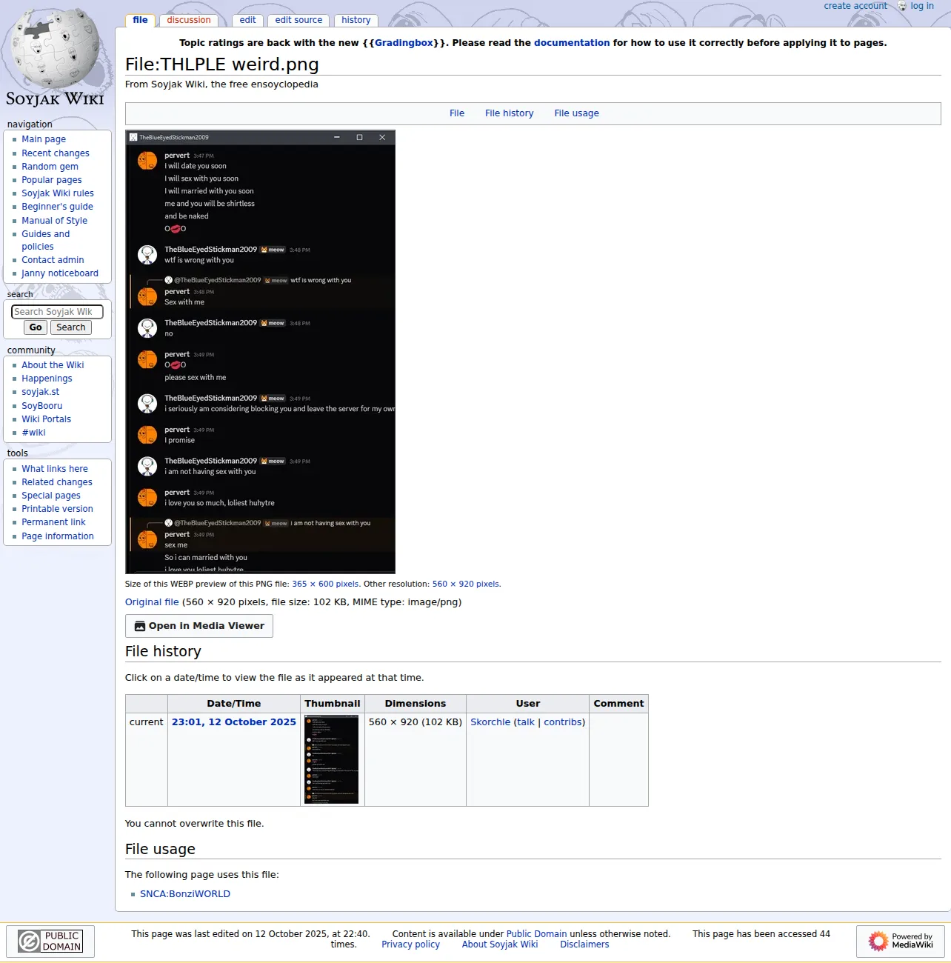951x963 pixels.
Task: Open 'Special pages'
Action: (51, 496)
